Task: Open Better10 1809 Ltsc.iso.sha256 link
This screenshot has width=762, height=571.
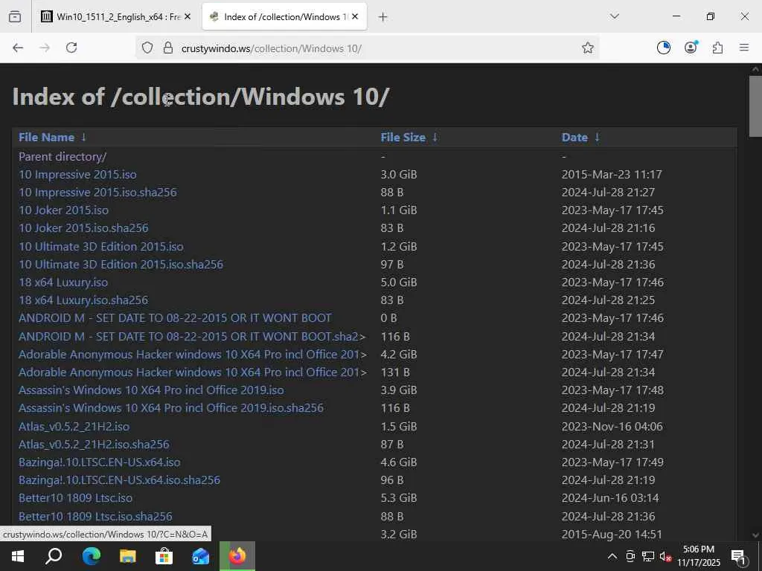Action: [95, 516]
